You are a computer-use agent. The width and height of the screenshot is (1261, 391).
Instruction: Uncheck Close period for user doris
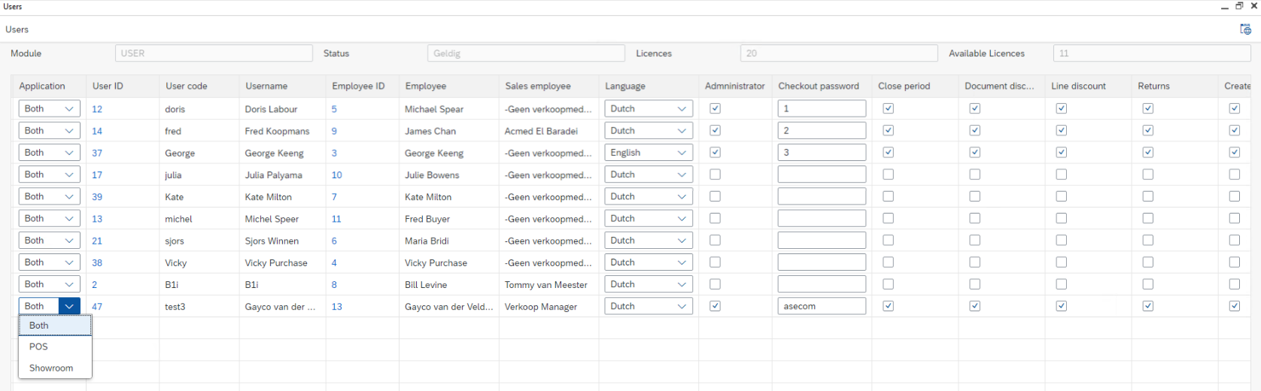coord(888,108)
